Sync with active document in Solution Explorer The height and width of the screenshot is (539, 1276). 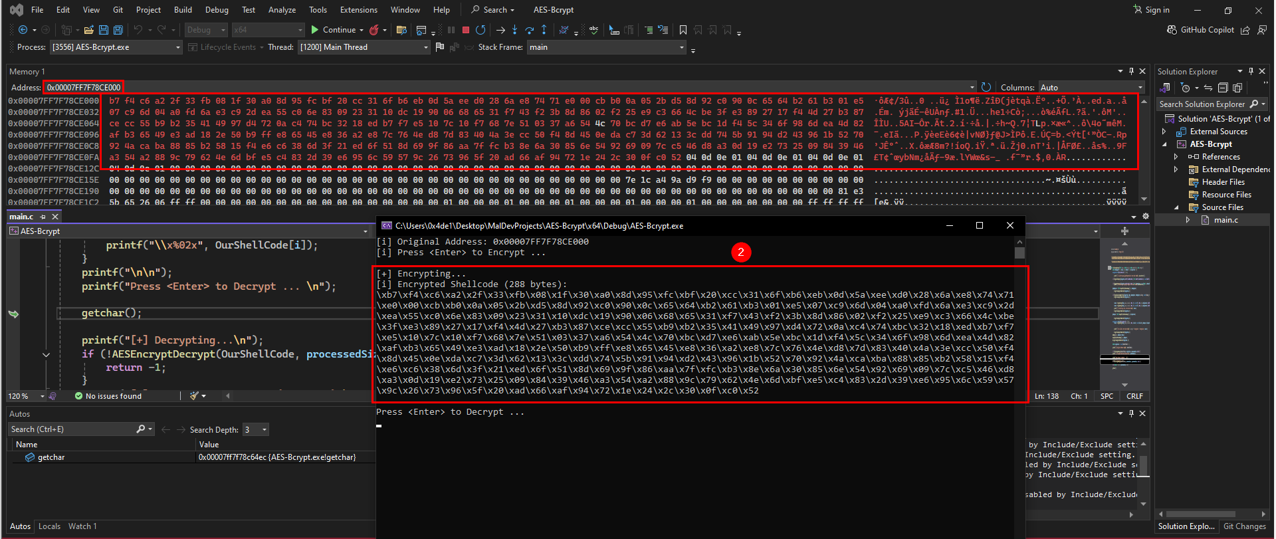[1208, 88]
